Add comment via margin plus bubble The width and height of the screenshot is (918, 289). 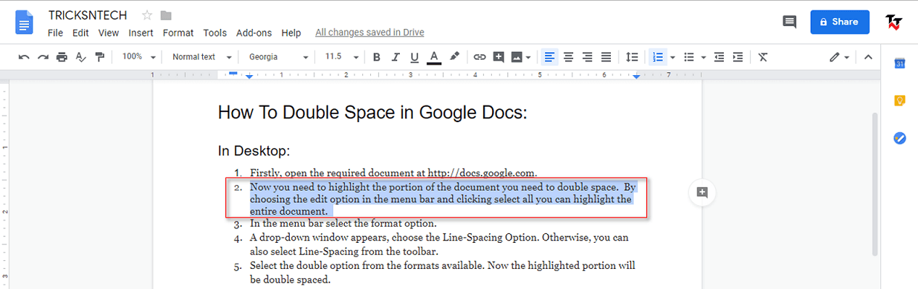coord(702,191)
